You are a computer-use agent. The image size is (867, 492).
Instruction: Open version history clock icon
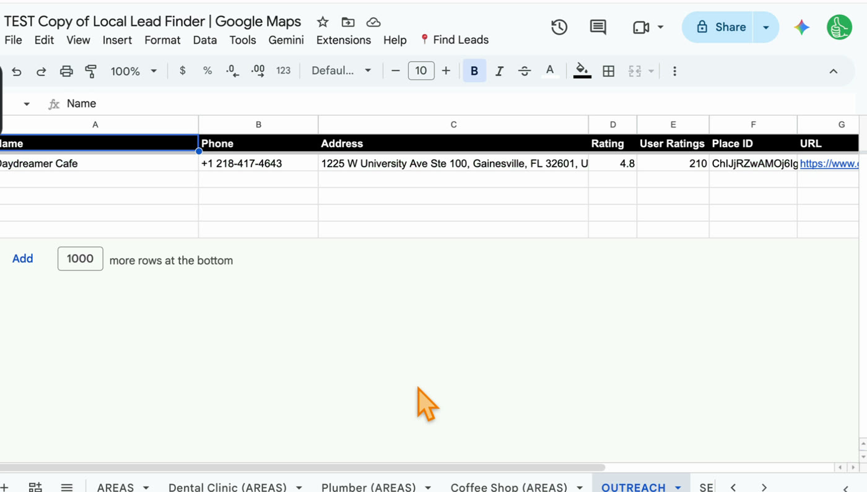pos(559,27)
